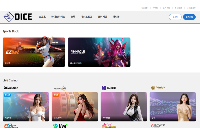200x133 pixels.
Task: Select the 슬롯 menu item
Action: pos(73,17)
